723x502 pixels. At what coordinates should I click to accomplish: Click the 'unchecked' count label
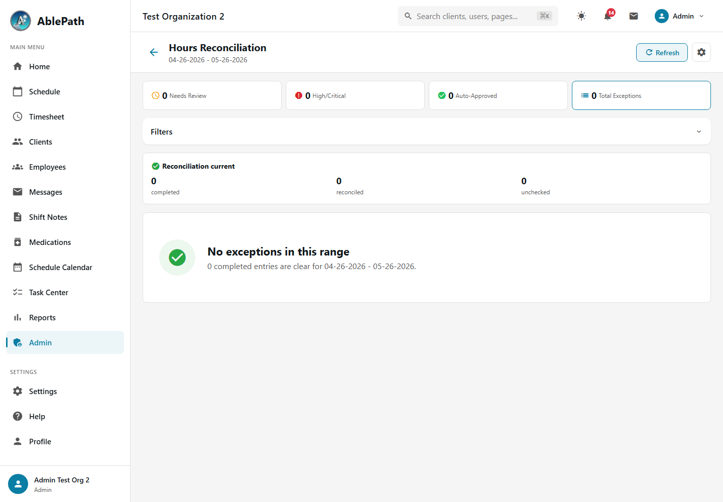coord(535,192)
